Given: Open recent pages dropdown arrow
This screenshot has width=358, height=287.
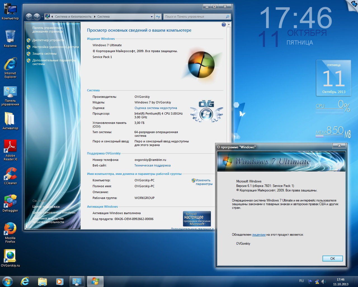Looking at the screenshot, I should [42, 17].
